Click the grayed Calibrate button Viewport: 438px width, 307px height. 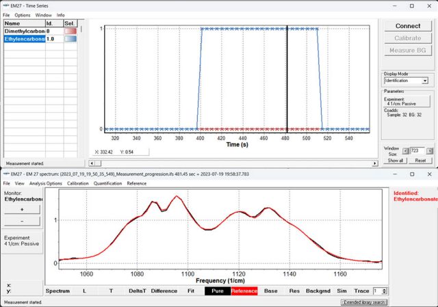[408, 38]
